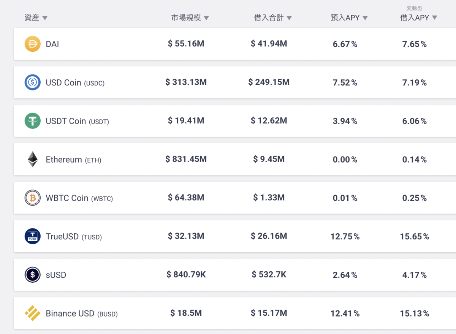Click sUSD market size $ 840.79K
This screenshot has width=456, height=334.
[x=186, y=274]
